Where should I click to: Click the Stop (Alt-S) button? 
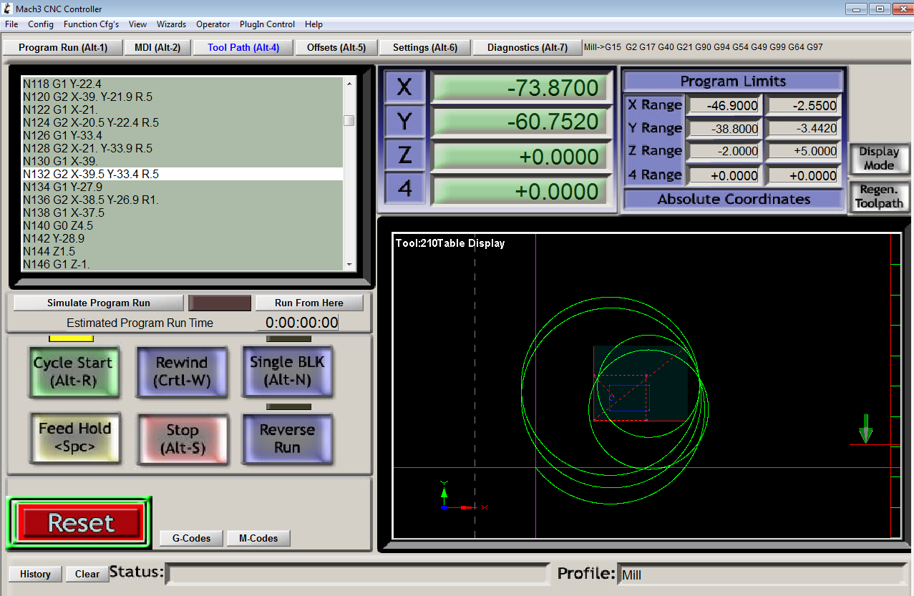click(182, 439)
